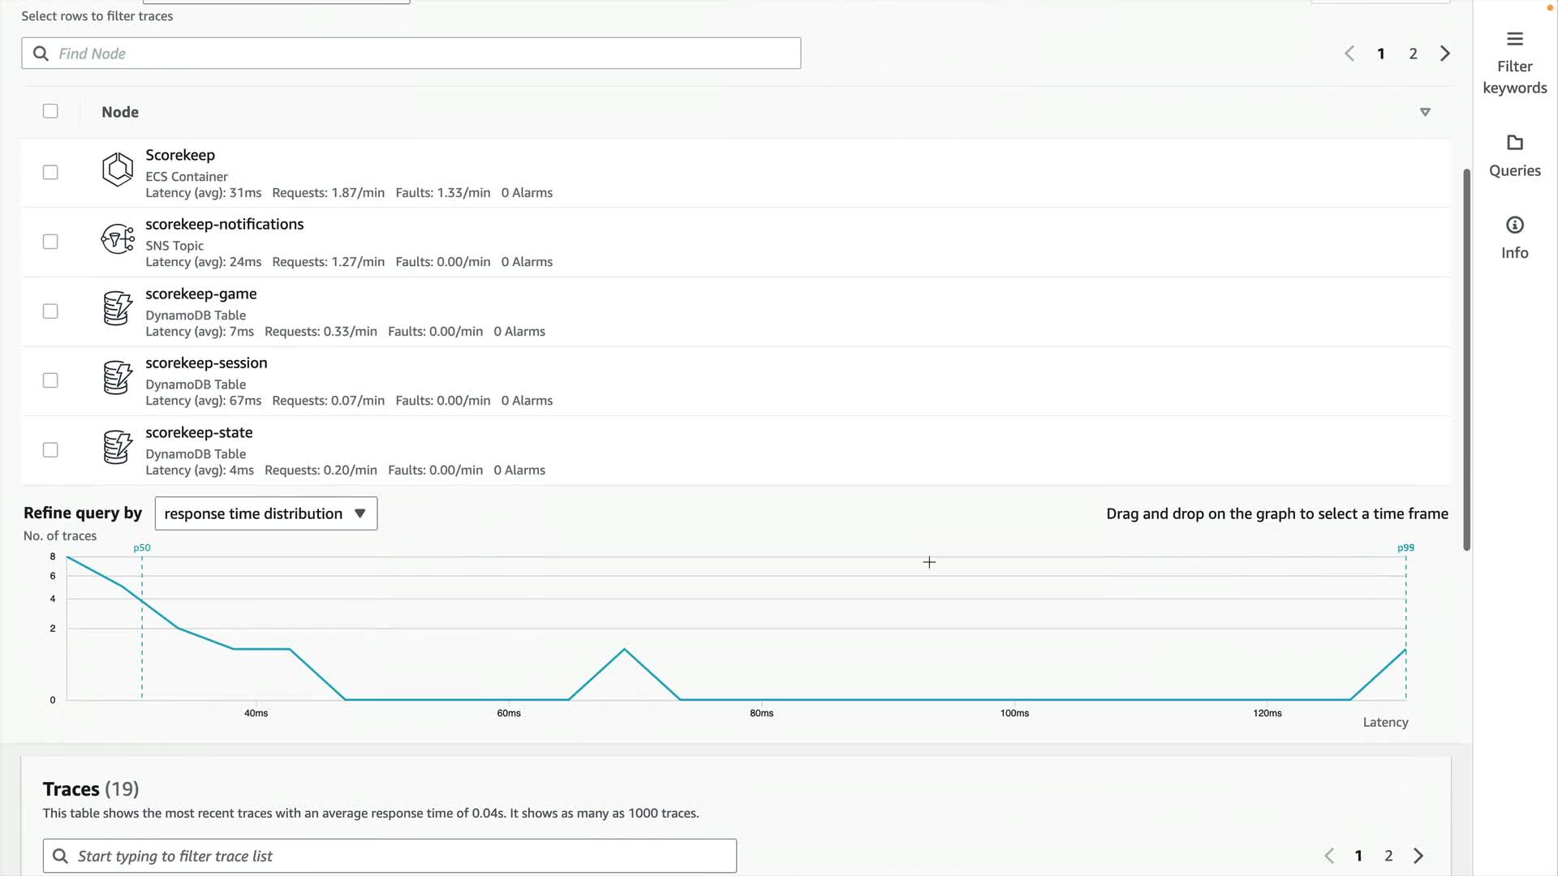Toggle the select-all Node header checkbox
Image resolution: width=1558 pixels, height=876 pixels.
[x=50, y=111]
